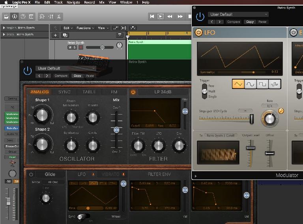Switch oscillator to FM tab

[114, 92]
